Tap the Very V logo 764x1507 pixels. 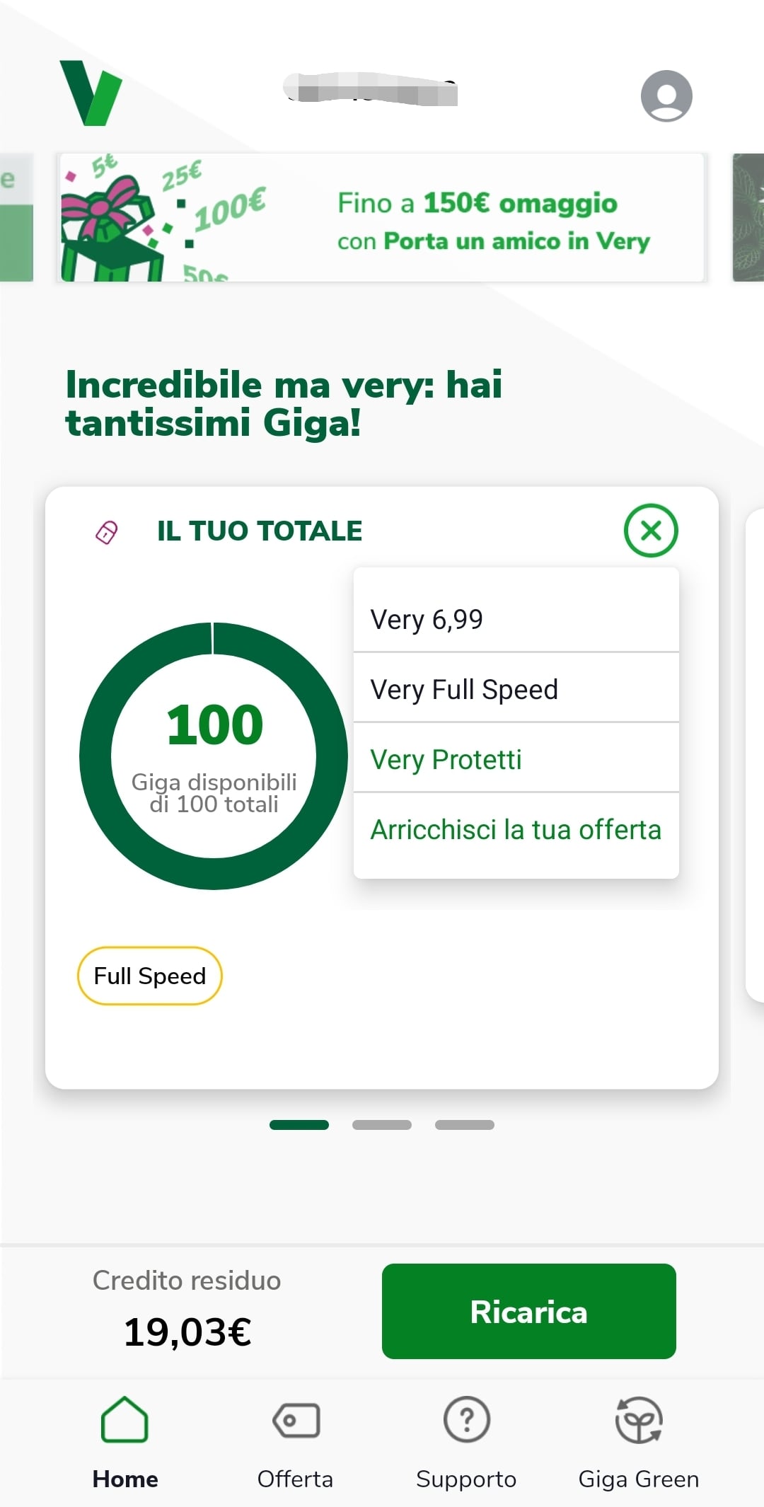coord(91,93)
